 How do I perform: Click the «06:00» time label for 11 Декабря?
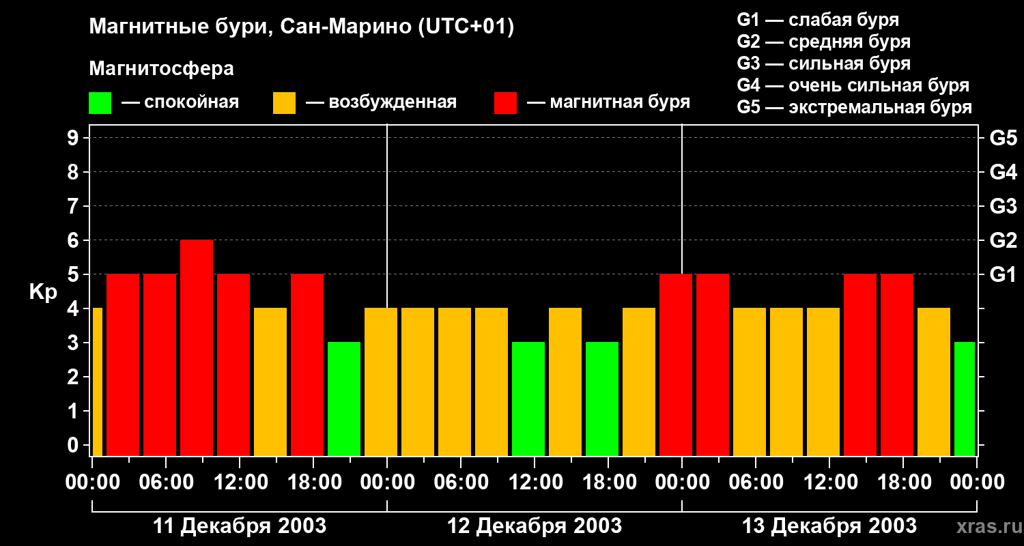click(x=166, y=483)
